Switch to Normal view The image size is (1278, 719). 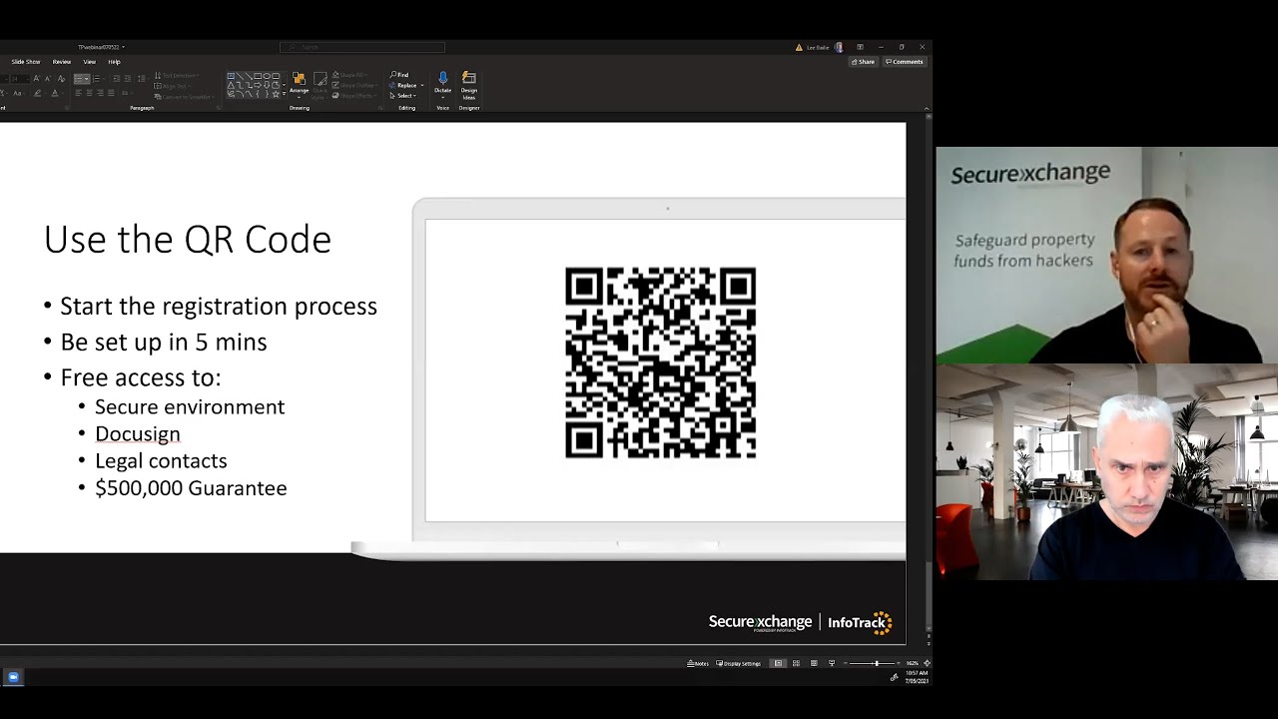(778, 663)
